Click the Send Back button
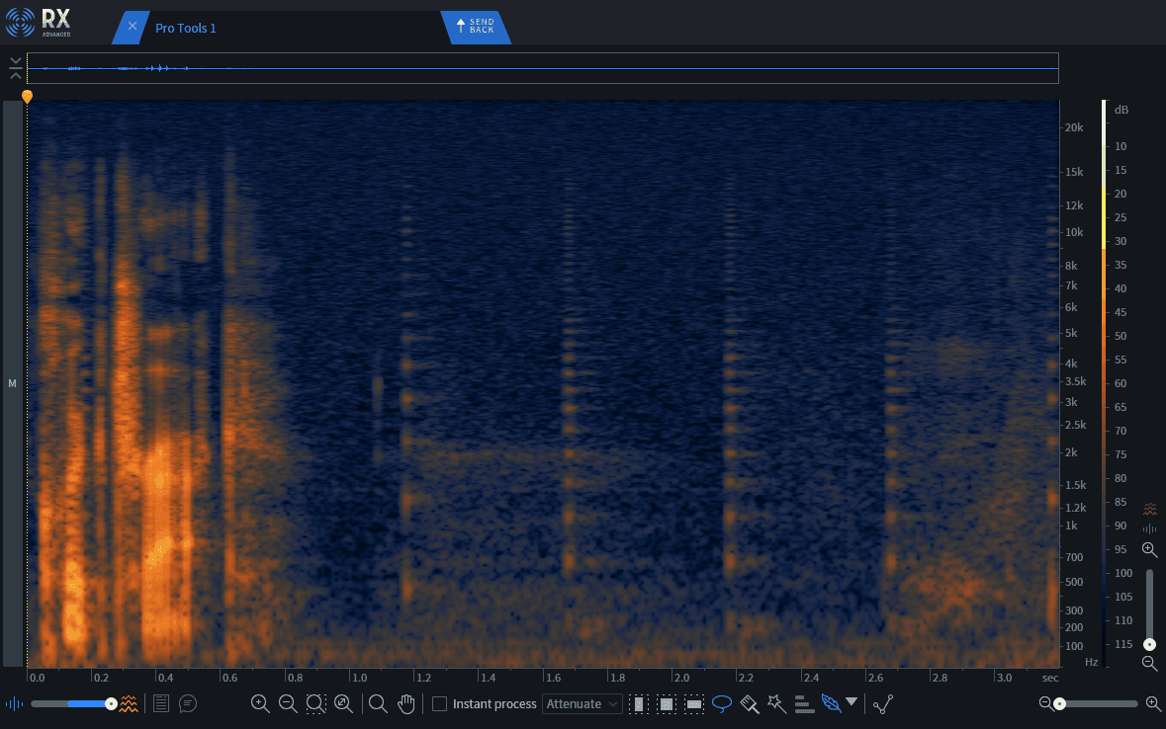The height and width of the screenshot is (729, 1166). (476, 27)
